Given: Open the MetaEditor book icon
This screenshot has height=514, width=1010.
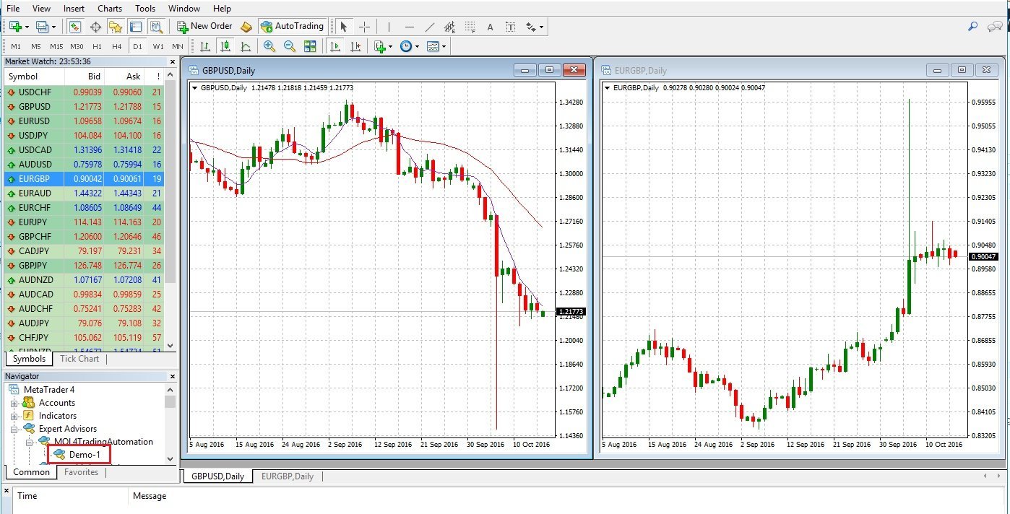Looking at the screenshot, I should (246, 27).
